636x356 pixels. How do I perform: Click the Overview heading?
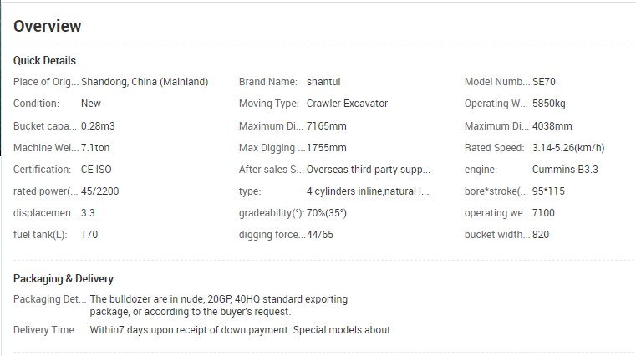coord(47,26)
